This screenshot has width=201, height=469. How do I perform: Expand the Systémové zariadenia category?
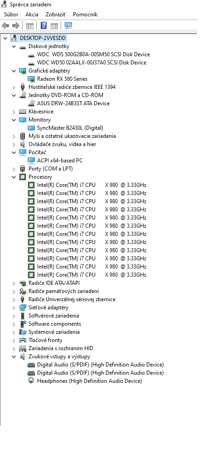[x=14, y=332]
